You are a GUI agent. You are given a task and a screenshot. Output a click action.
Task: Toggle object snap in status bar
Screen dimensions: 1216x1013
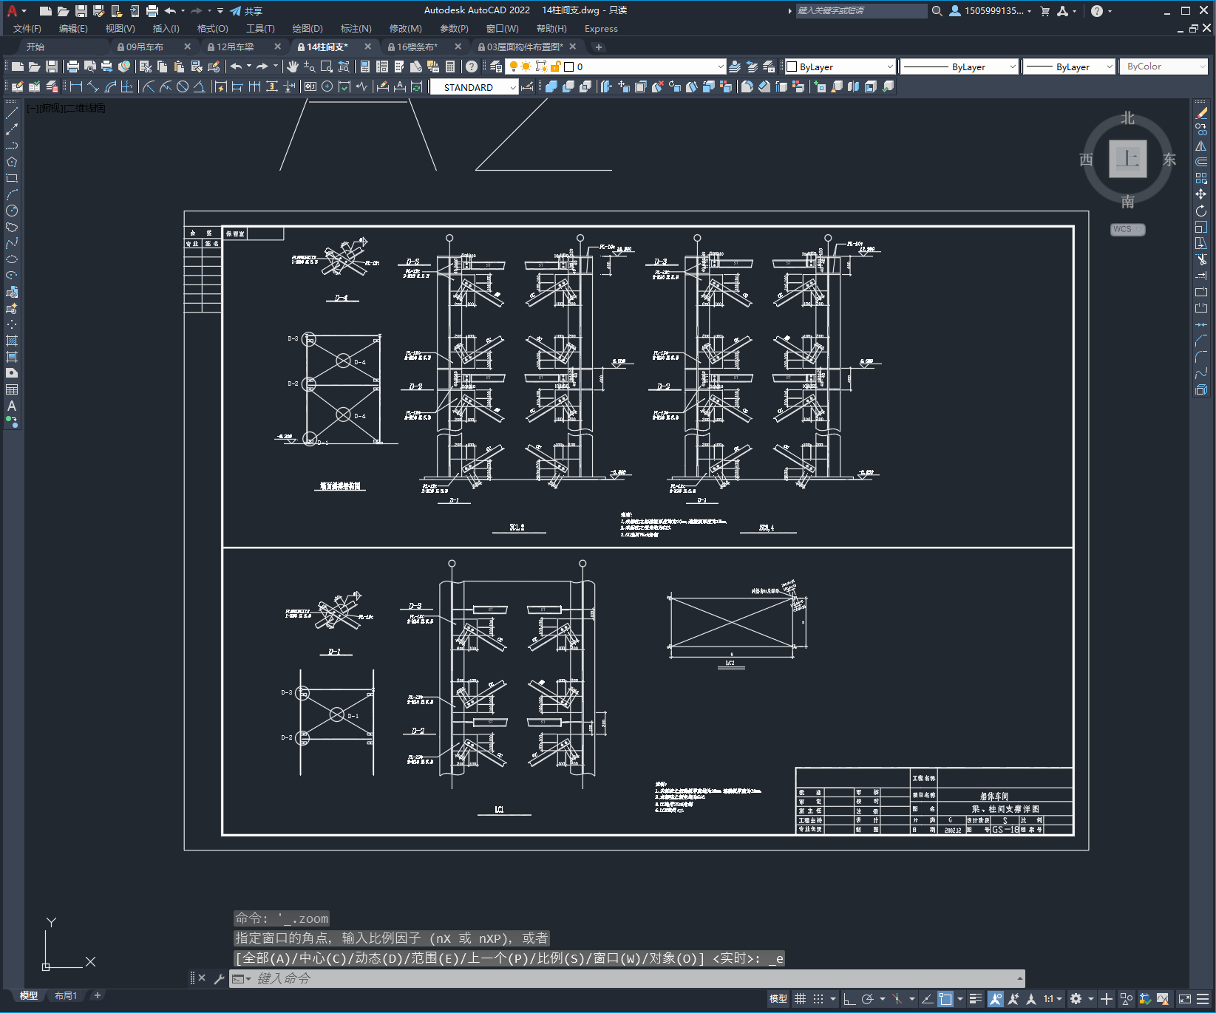[x=945, y=999]
